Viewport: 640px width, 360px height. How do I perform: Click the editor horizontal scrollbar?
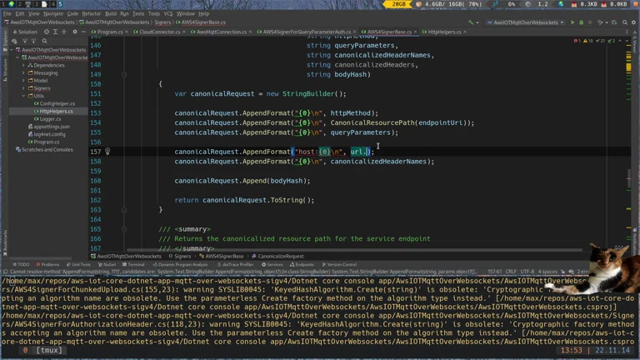tap(354, 250)
